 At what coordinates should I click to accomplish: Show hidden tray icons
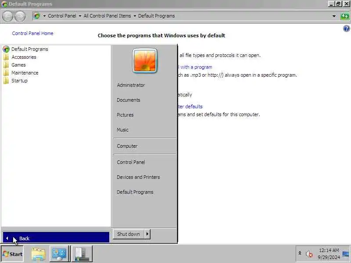click(300, 253)
